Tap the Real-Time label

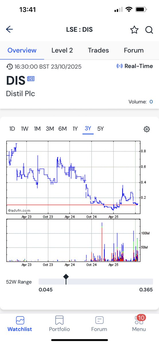coord(139,66)
